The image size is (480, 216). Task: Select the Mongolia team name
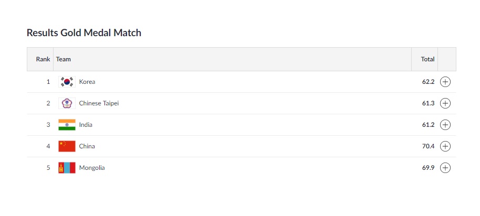92,168
